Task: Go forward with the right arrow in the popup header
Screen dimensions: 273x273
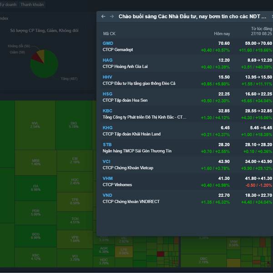Action: [x=112, y=16]
